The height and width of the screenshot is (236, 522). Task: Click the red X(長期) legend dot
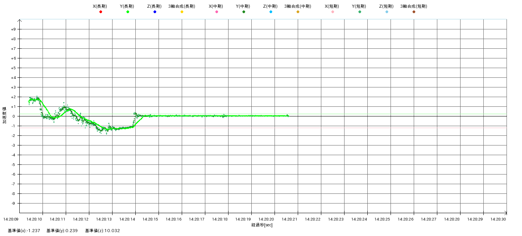(101, 12)
